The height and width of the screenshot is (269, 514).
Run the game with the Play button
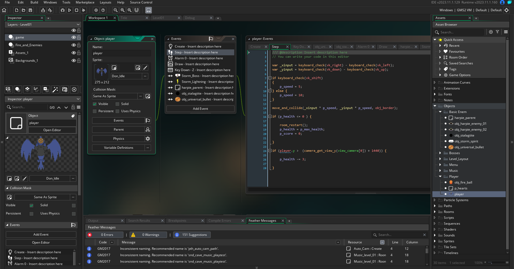[69, 10]
